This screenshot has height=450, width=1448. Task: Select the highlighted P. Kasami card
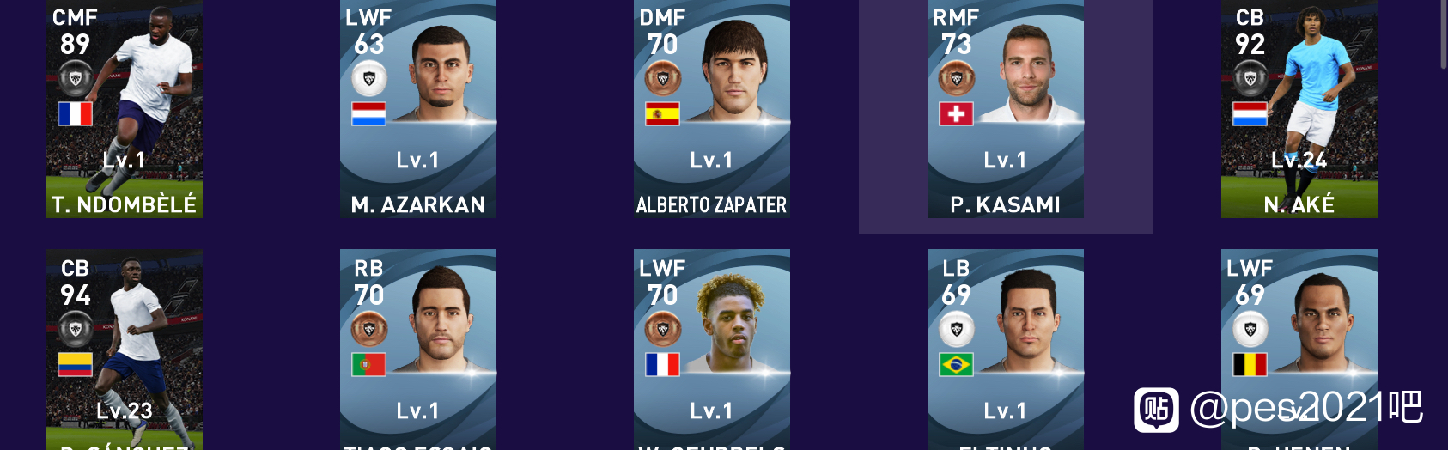click(1006, 109)
